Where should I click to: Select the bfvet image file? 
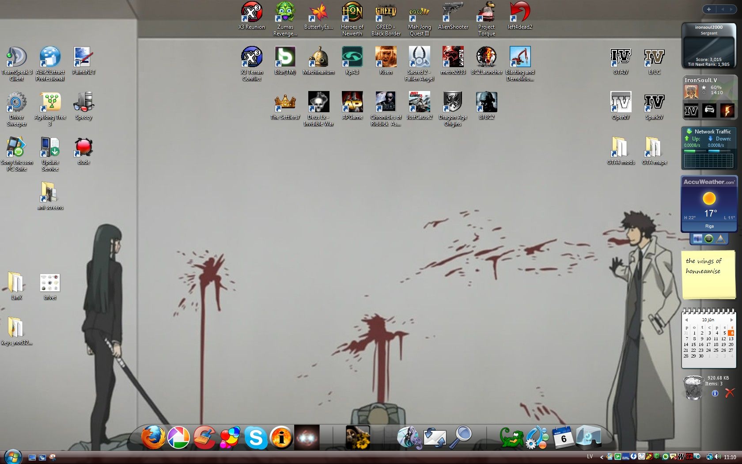(x=50, y=286)
